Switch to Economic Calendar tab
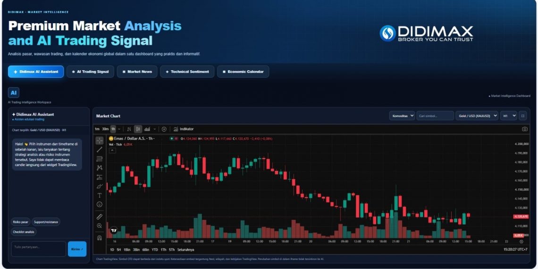Image resolution: width=538 pixels, height=269 pixels. pyautogui.click(x=243, y=72)
